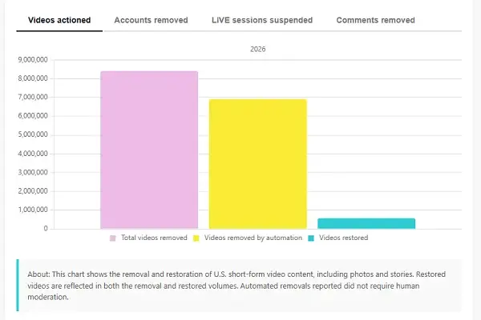This screenshot has height=320, width=481.
Task: Toggle the Videos removed by automation legend label
Action: point(253,238)
